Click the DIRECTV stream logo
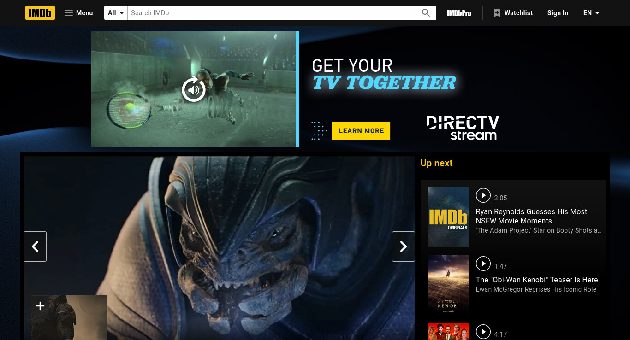The height and width of the screenshot is (340, 630). [x=463, y=128]
